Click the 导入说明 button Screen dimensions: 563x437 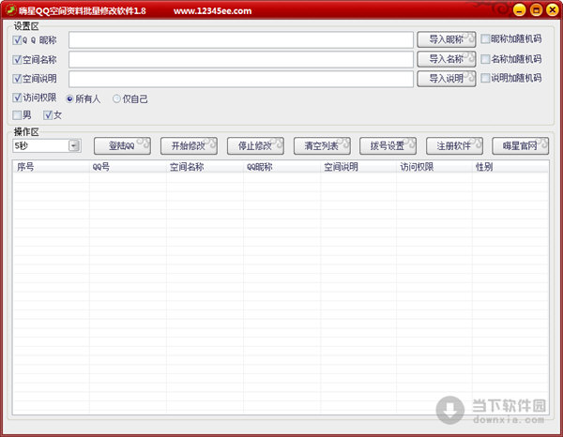coord(447,79)
